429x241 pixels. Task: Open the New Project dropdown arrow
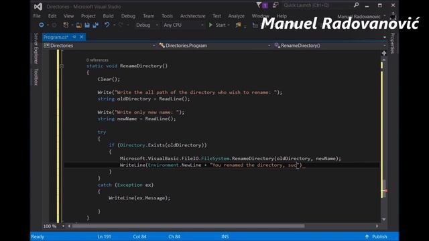click(x=72, y=25)
